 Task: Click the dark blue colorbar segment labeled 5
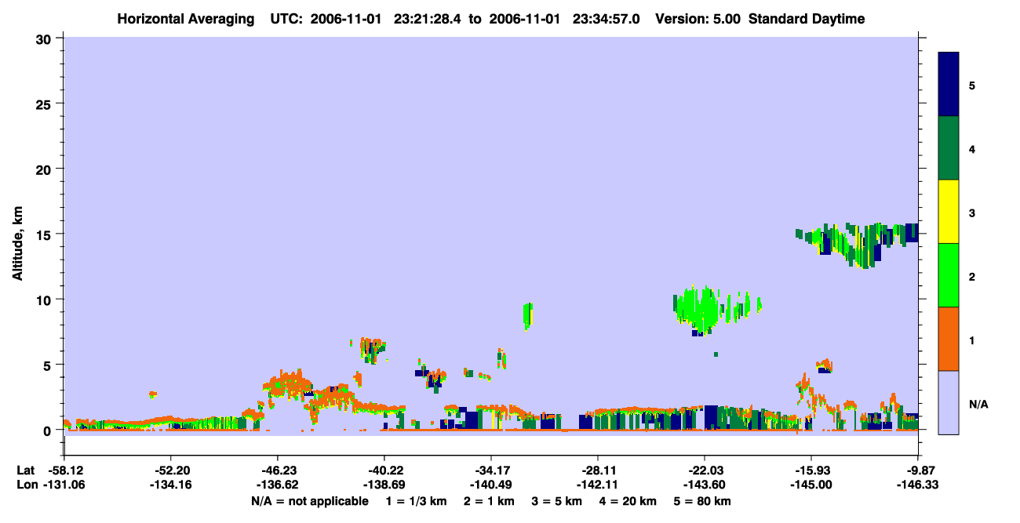[949, 85]
